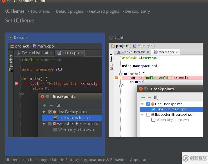Check When any is thrown checkbox, Darcula

tap(55, 129)
